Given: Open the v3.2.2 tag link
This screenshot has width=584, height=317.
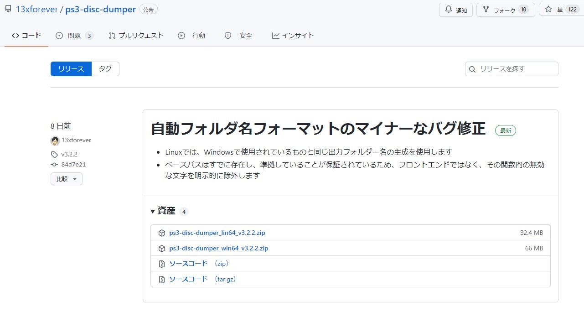Looking at the screenshot, I should click(x=69, y=154).
